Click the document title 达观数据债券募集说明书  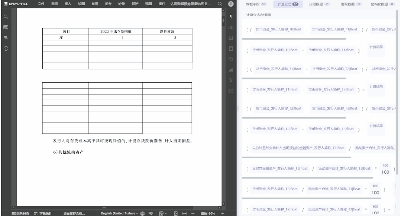(191, 4)
